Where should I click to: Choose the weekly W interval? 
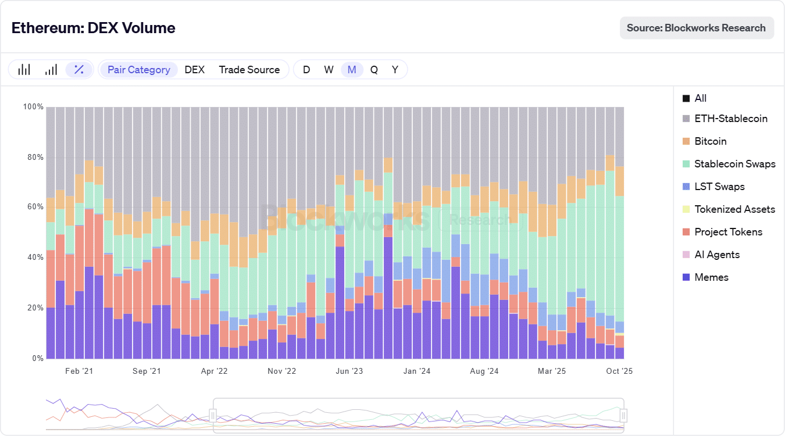click(329, 70)
